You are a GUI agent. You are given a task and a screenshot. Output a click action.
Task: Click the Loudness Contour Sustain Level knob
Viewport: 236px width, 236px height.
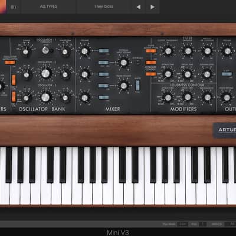click(208, 97)
